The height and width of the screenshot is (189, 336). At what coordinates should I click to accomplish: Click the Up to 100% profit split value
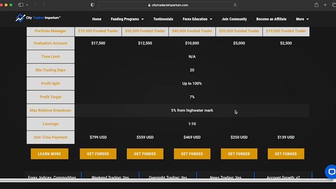192,83
